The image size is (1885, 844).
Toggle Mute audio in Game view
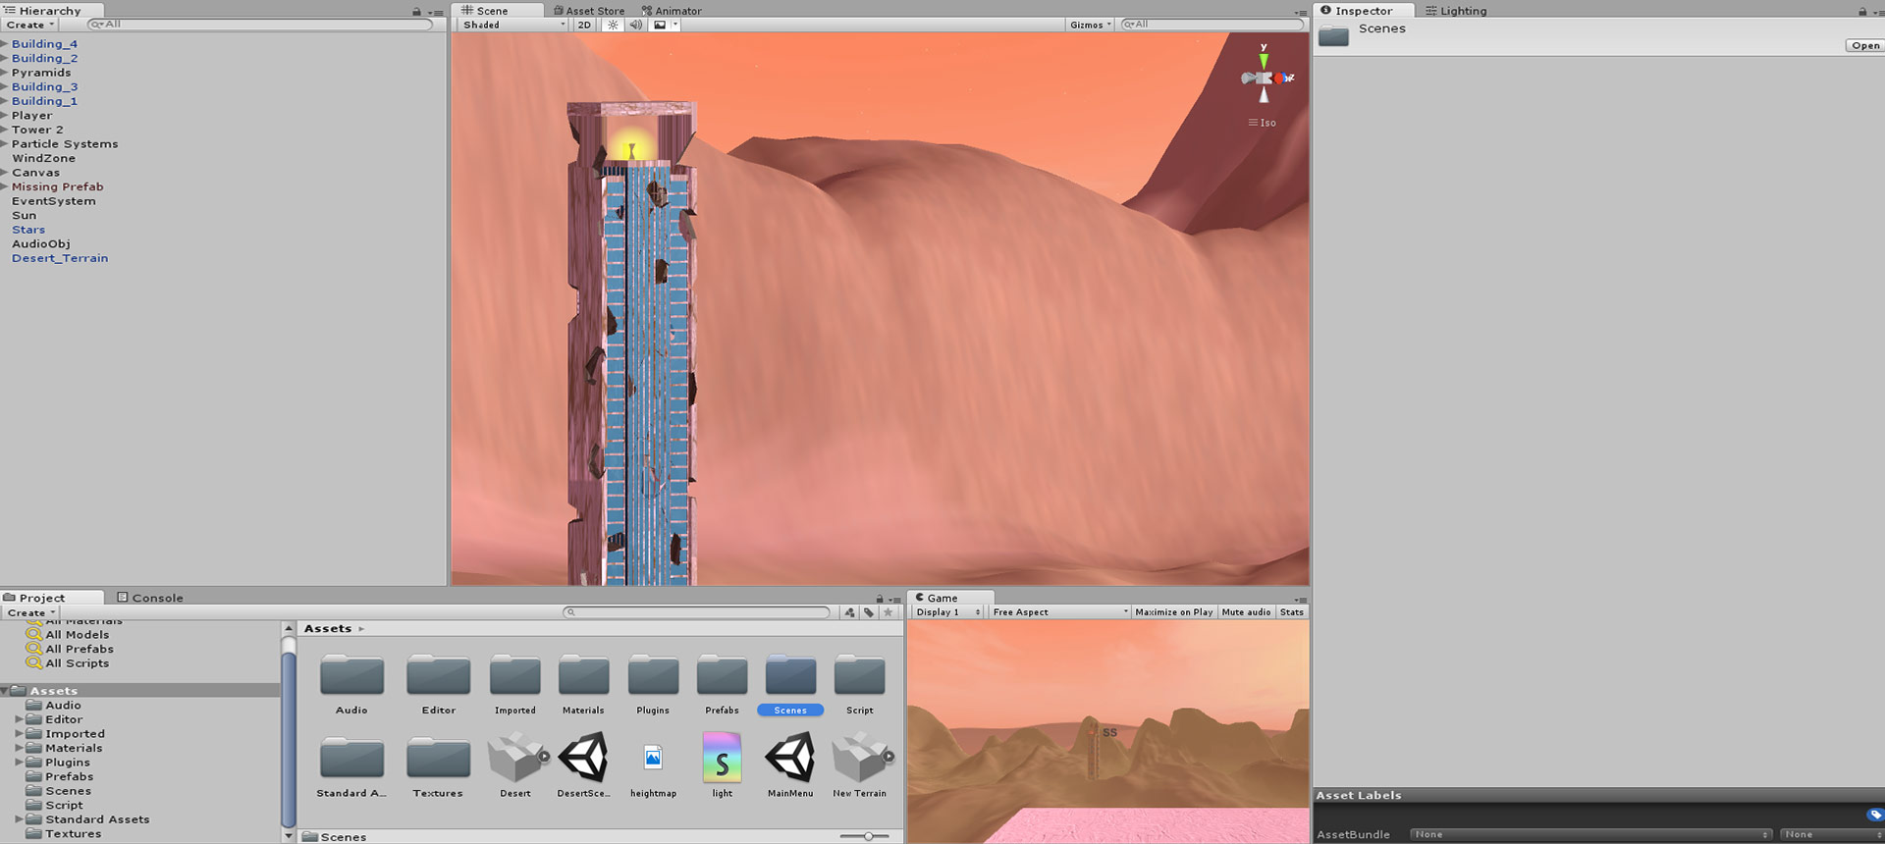click(x=1246, y=612)
